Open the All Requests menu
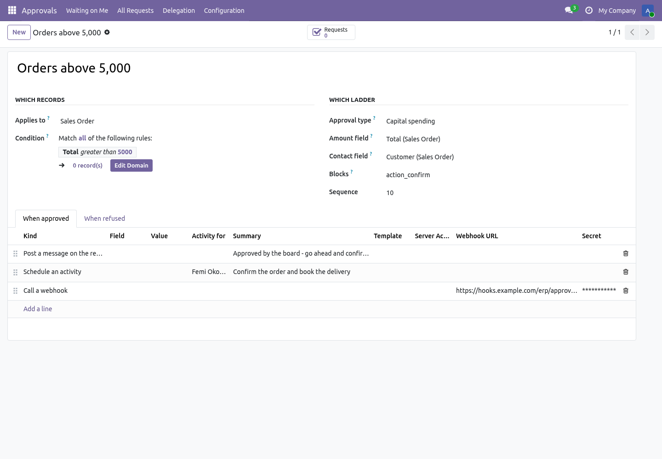662x459 pixels. click(x=136, y=10)
